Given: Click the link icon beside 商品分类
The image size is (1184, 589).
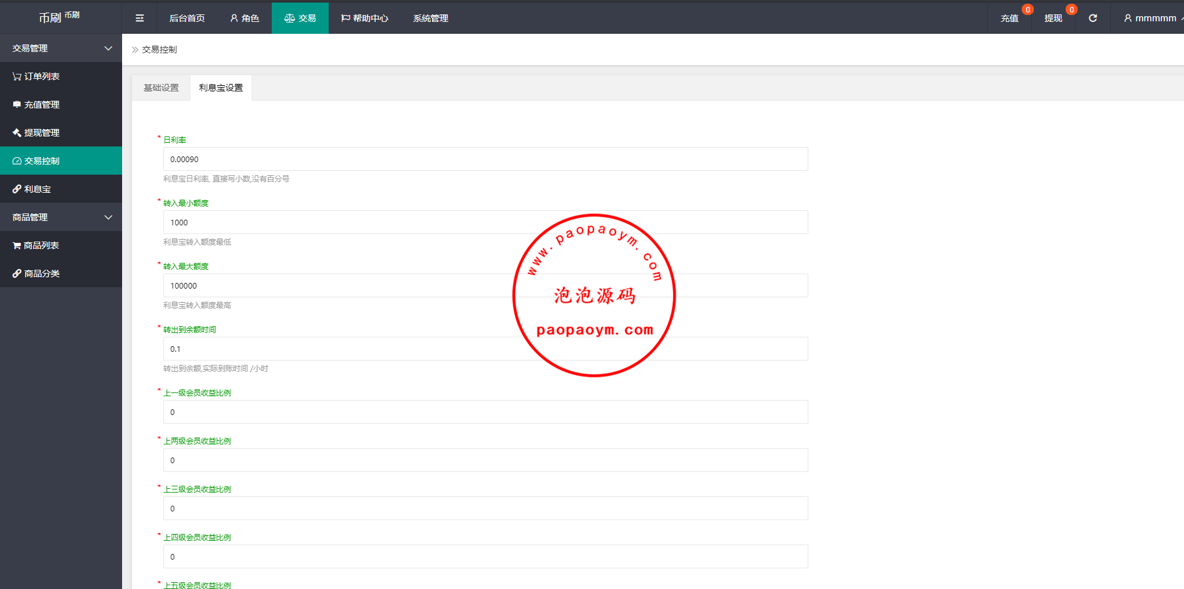Looking at the screenshot, I should click(17, 274).
